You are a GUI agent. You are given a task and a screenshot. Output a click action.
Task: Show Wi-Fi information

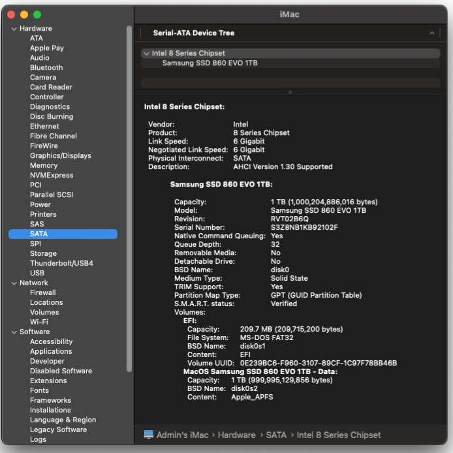tap(39, 322)
